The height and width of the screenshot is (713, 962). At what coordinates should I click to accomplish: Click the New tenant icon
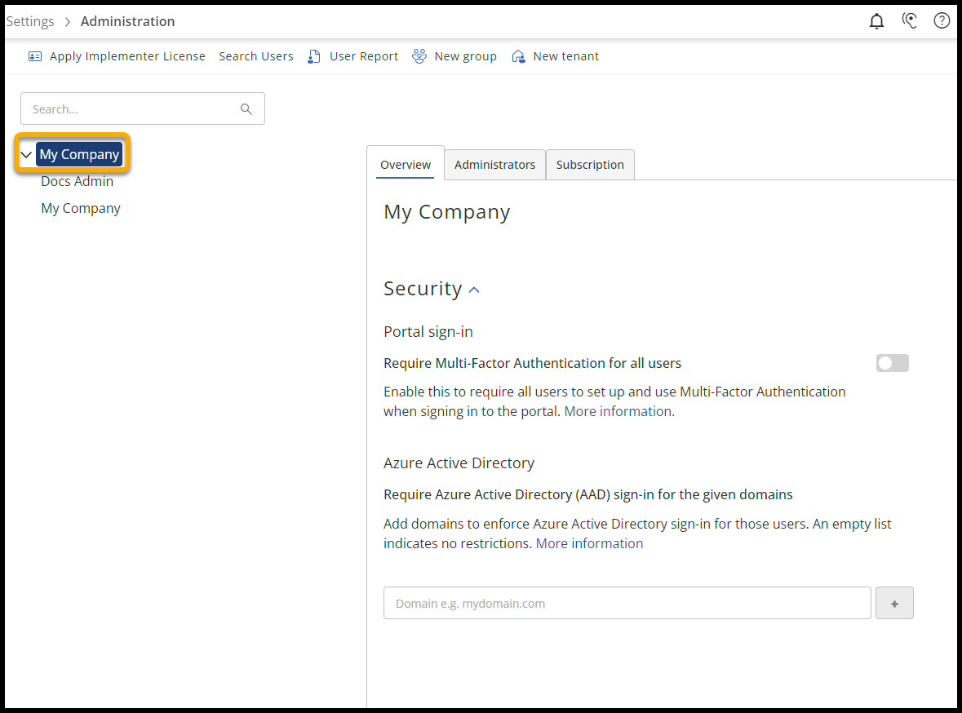click(518, 56)
